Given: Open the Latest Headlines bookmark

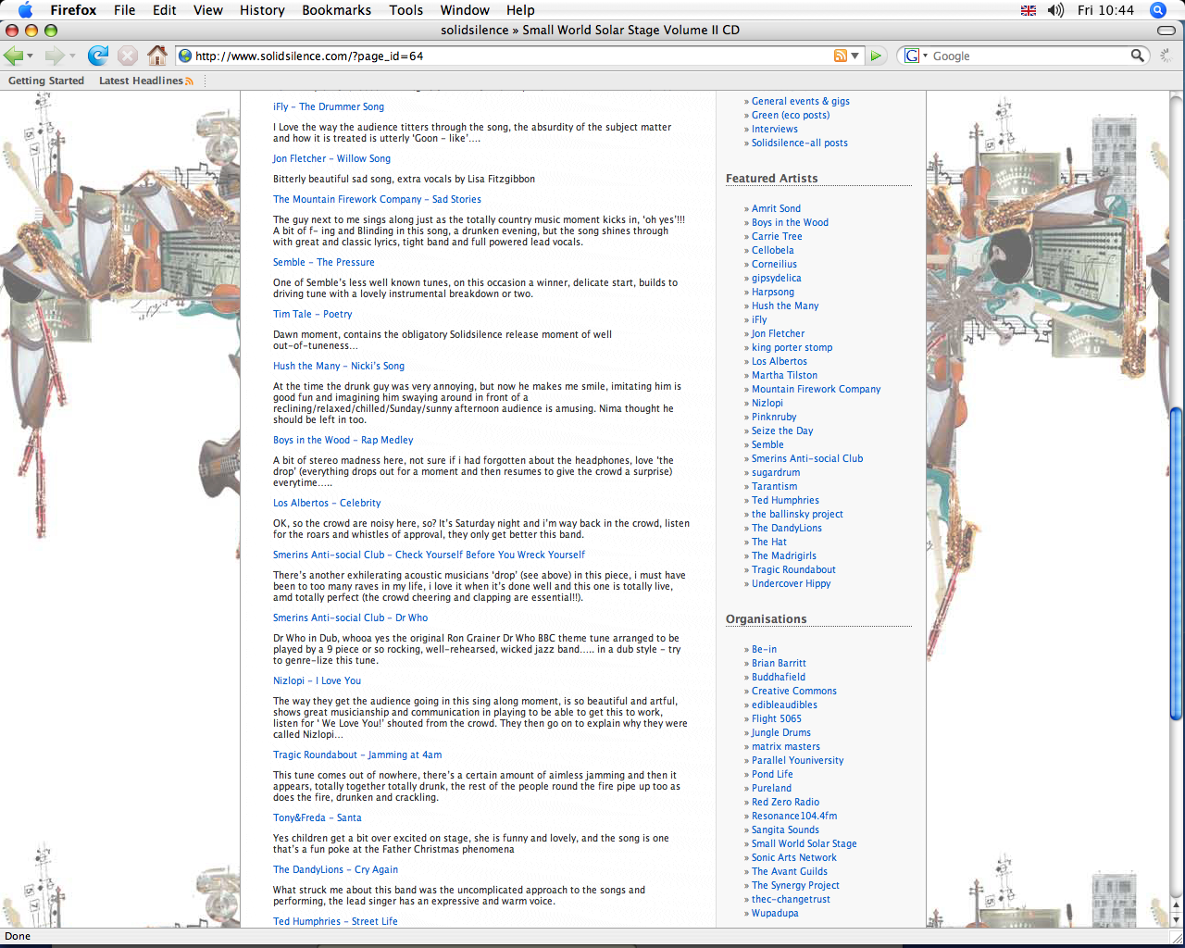Looking at the screenshot, I should (141, 81).
